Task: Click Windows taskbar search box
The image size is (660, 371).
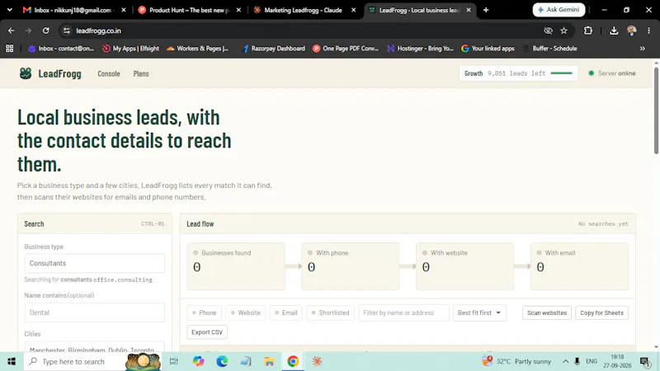Action: pos(92,361)
